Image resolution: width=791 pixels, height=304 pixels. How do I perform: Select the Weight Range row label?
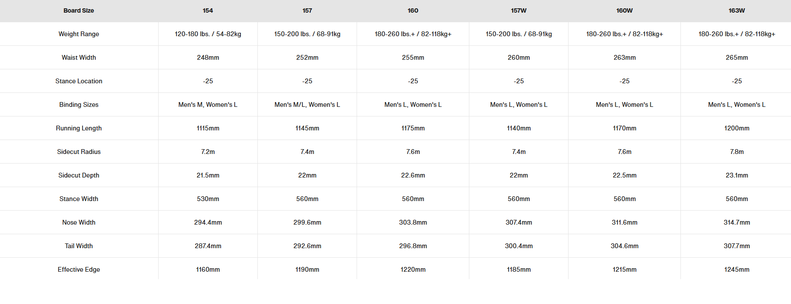pyautogui.click(x=79, y=34)
